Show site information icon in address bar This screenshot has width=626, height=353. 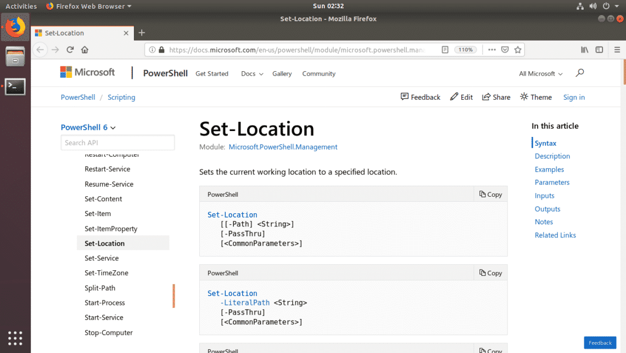152,50
